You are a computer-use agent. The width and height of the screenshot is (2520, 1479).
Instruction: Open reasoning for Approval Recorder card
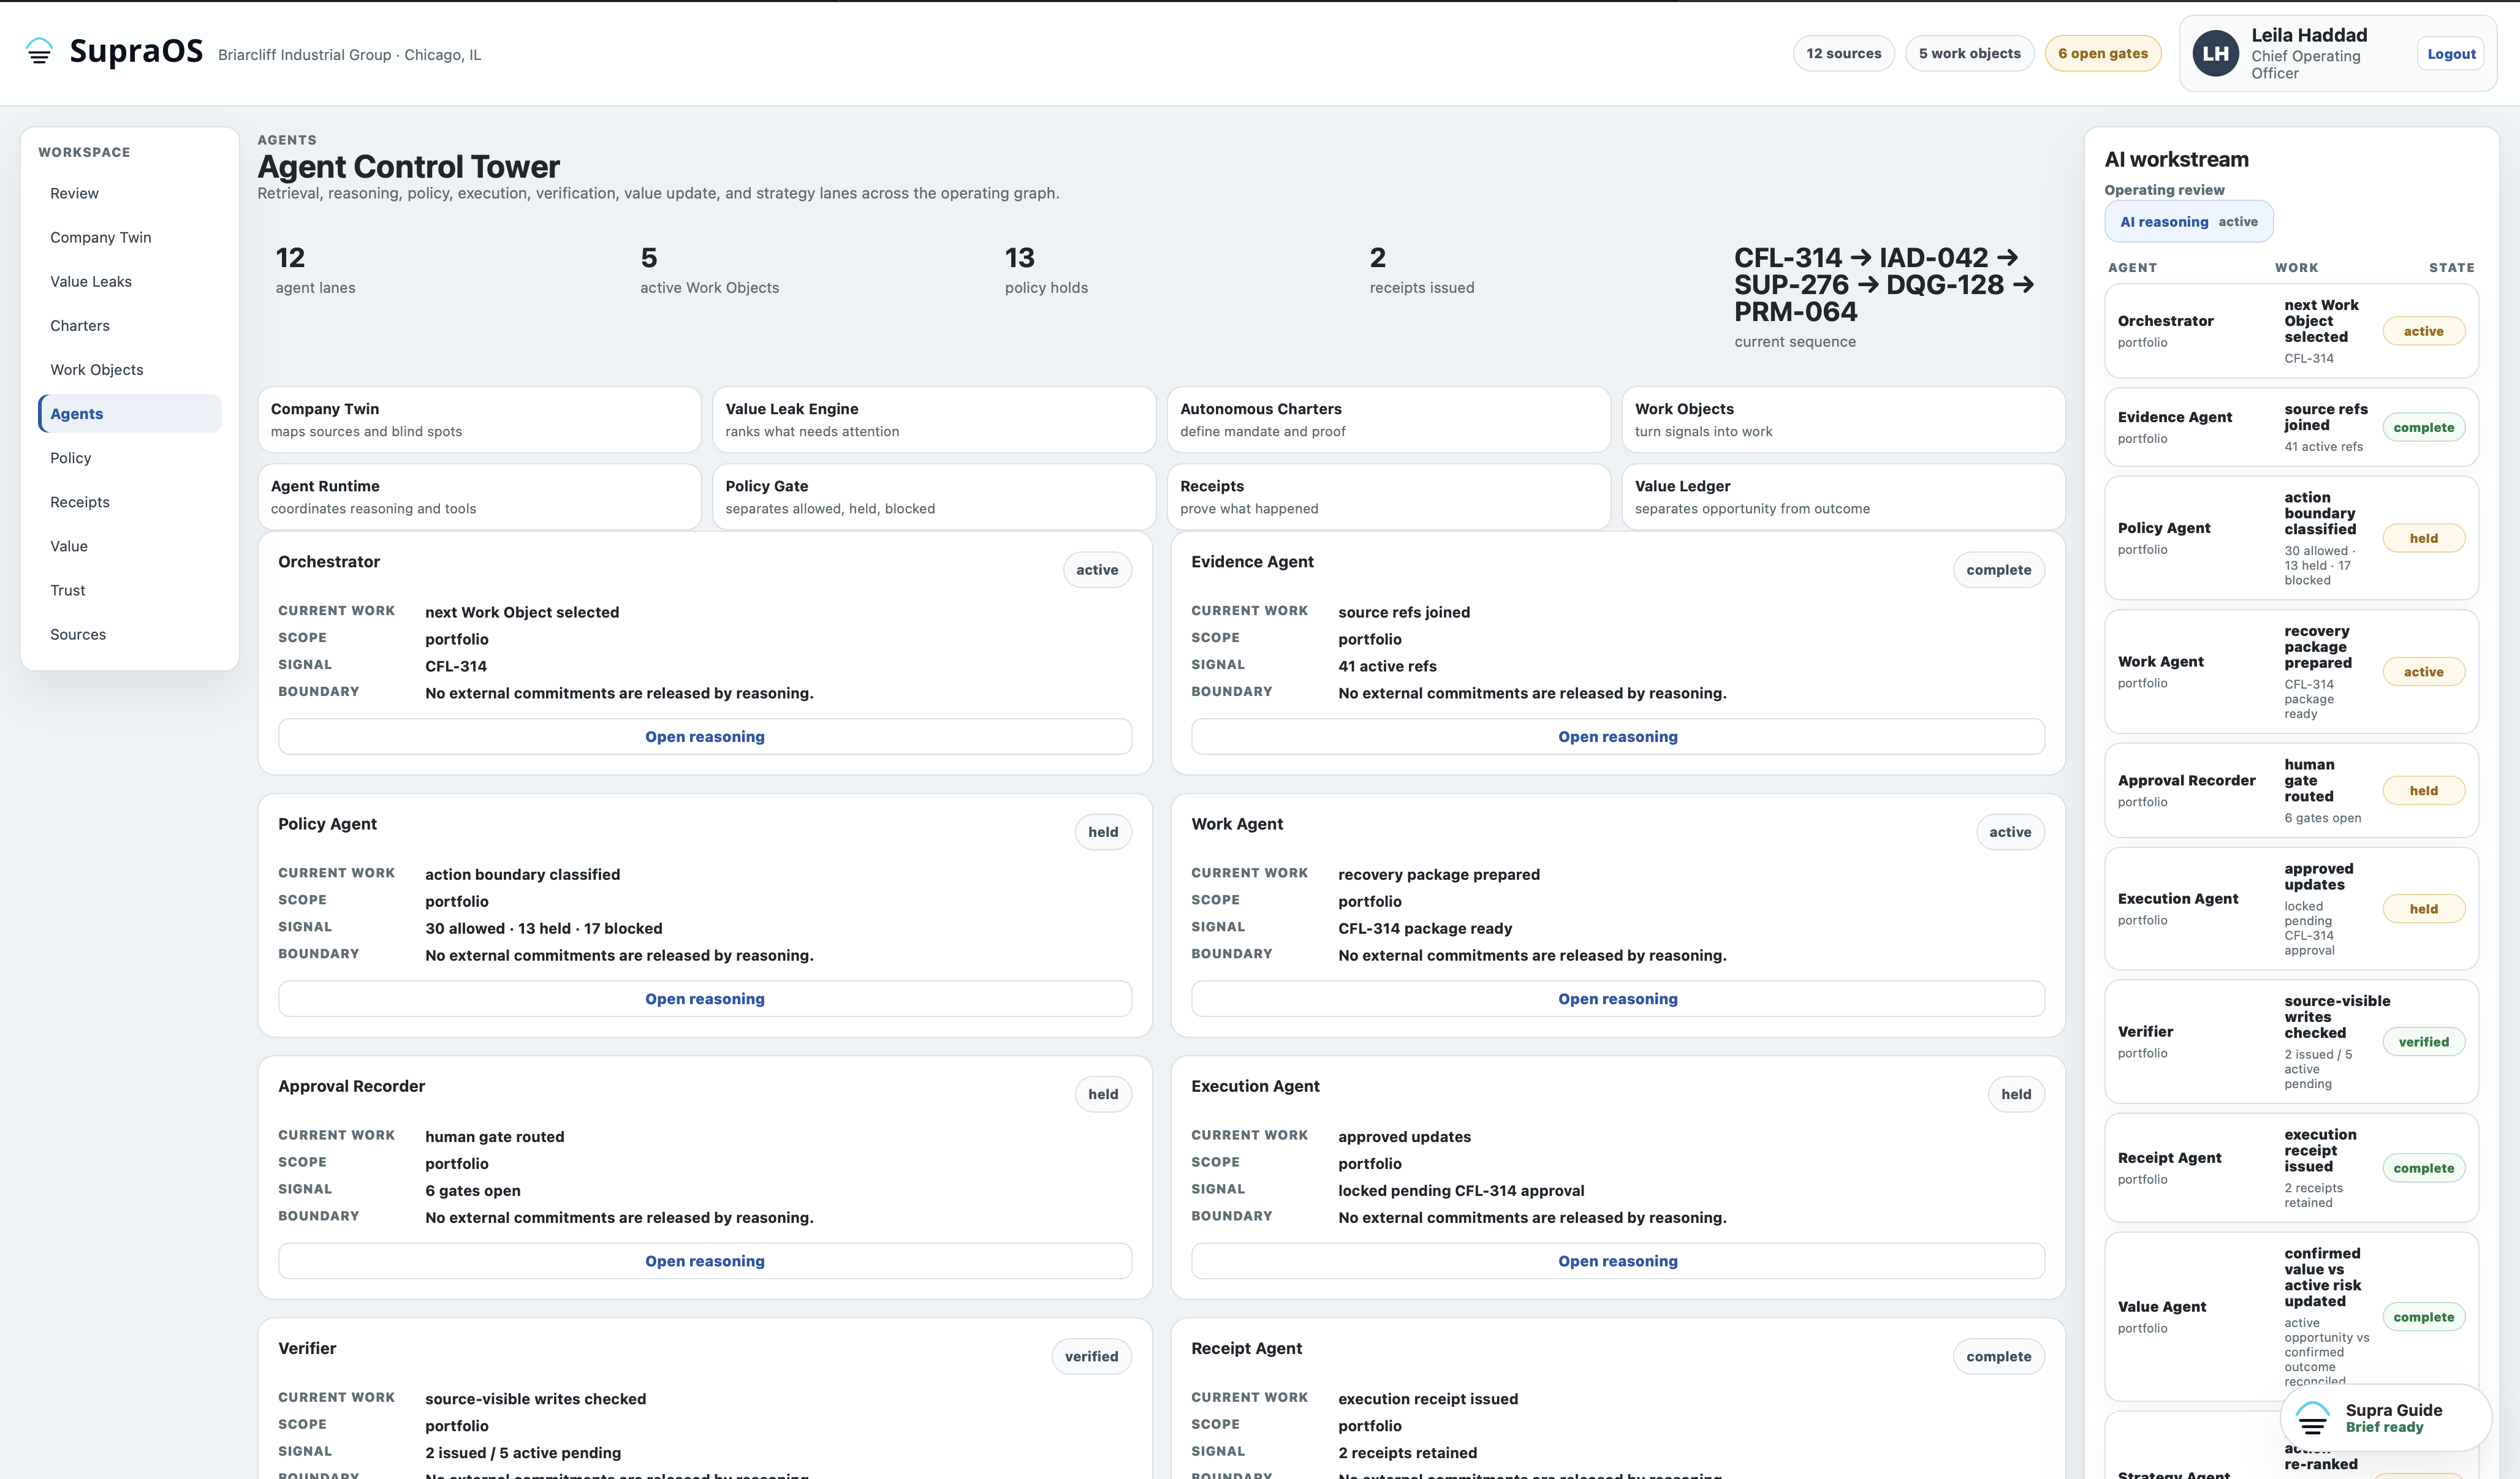(704, 1260)
